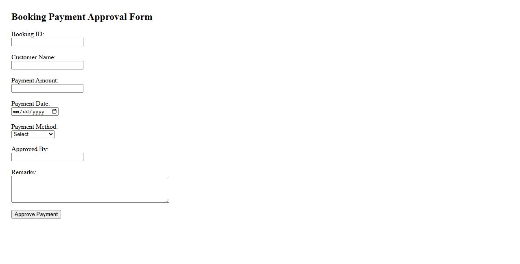The image size is (520, 264).
Task: Click the year segment of Payment Date
Action: click(x=38, y=112)
